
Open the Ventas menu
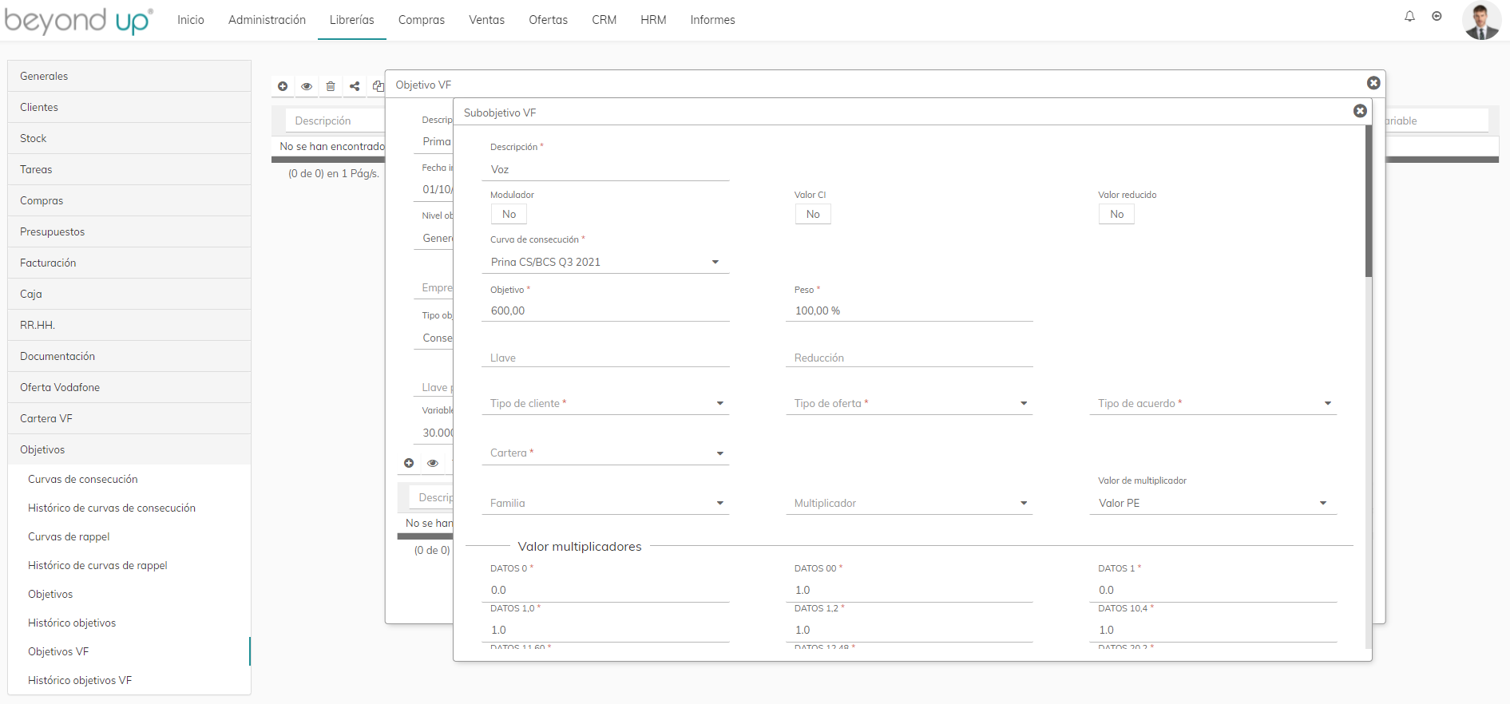point(486,20)
